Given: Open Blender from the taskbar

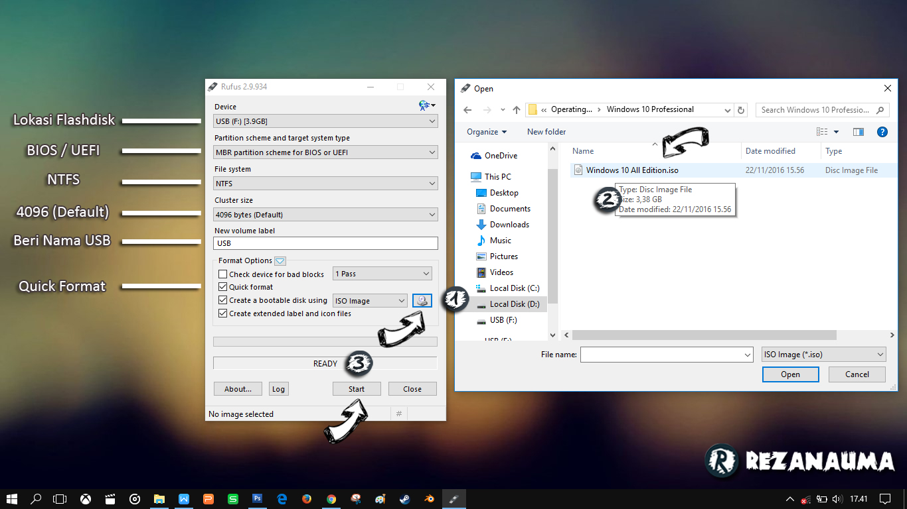Looking at the screenshot, I should (x=430, y=499).
